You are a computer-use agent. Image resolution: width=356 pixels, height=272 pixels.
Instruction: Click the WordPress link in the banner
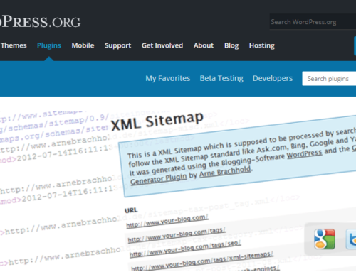tap(305, 154)
